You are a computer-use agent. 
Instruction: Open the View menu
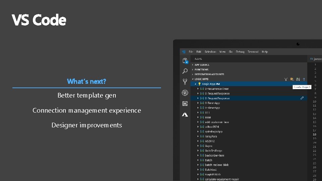222,52
